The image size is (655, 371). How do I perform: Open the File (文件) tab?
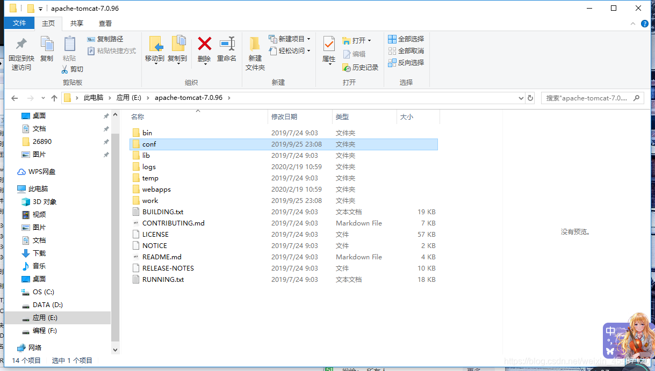(19, 23)
